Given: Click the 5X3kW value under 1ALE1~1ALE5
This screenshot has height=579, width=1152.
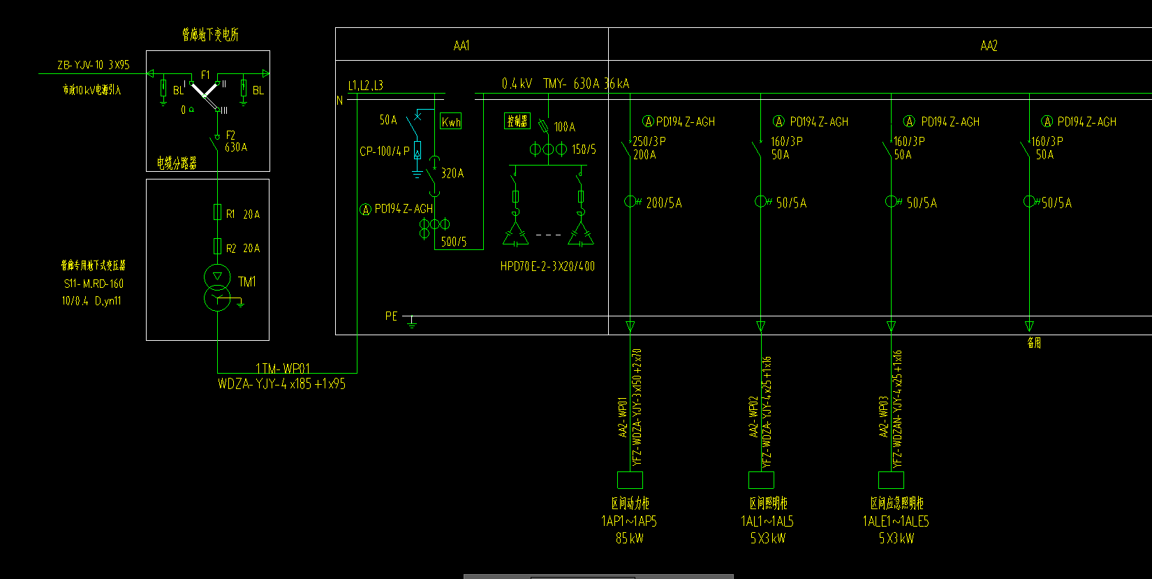Looking at the screenshot, I should click(x=896, y=538).
